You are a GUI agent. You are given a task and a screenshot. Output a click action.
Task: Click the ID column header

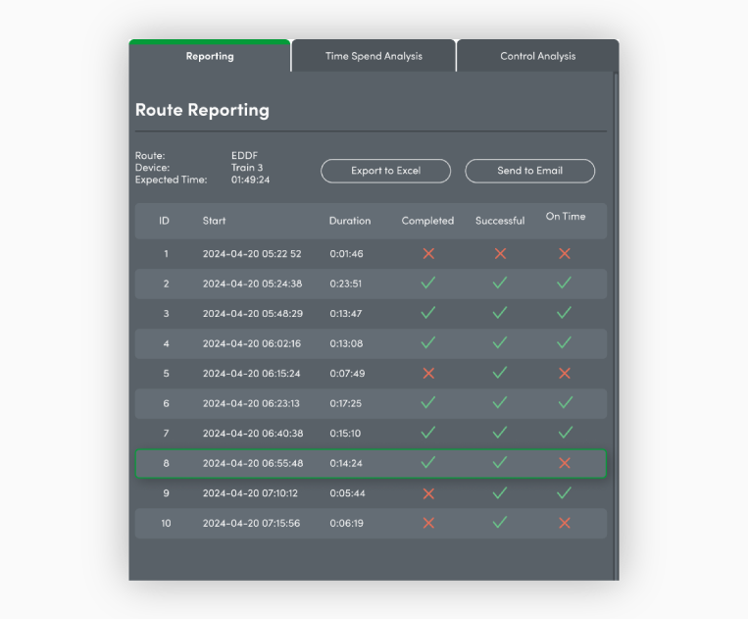click(x=165, y=221)
